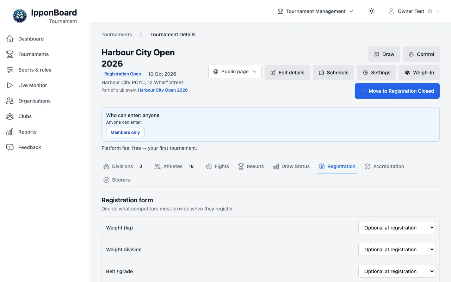451x282 pixels.
Task: Click the Sports & rules sliders icon
Action: coord(10,70)
